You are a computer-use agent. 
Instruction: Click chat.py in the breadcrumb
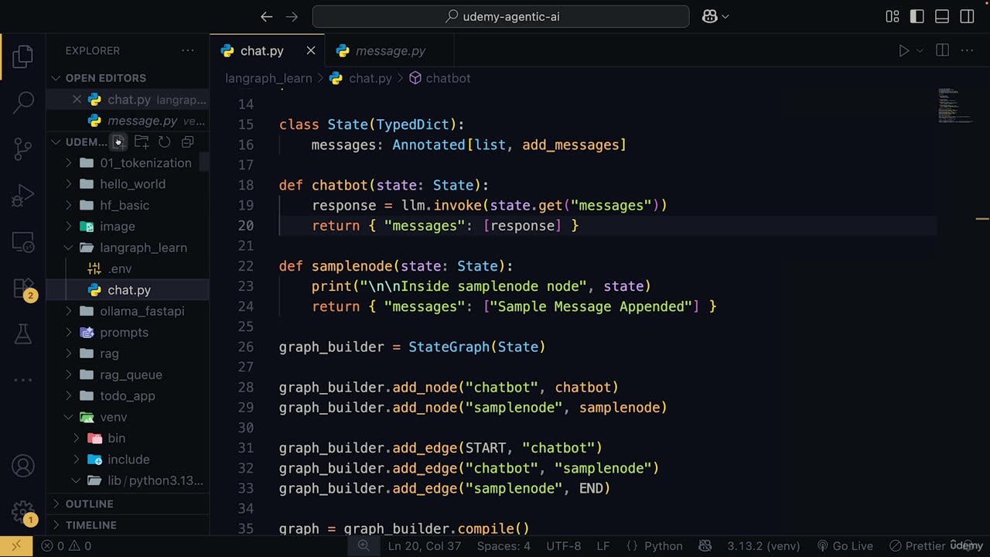pos(361,78)
